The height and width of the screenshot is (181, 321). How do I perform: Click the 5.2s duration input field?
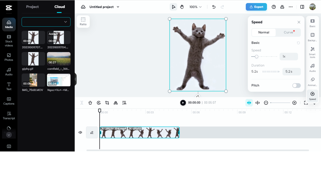coord(291,71)
